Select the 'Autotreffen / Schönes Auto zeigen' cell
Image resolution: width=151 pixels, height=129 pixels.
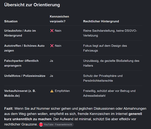(x=24, y=48)
